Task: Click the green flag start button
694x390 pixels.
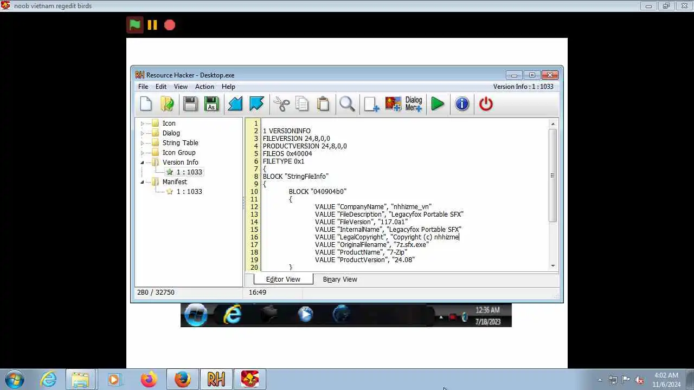Action: (x=135, y=25)
